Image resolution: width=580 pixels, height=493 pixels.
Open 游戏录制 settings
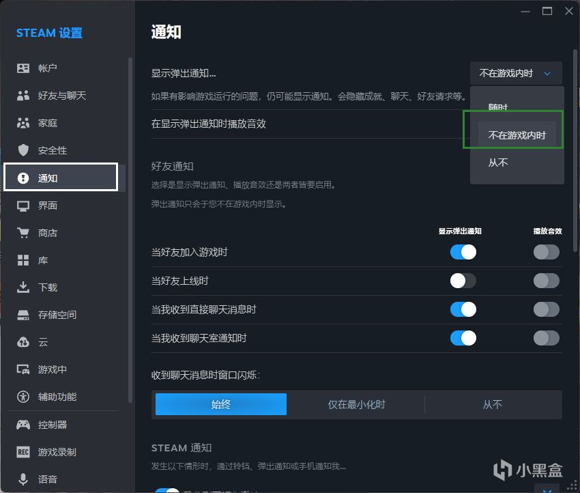tap(64, 452)
